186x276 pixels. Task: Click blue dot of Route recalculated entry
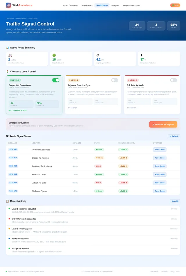point(9,238)
